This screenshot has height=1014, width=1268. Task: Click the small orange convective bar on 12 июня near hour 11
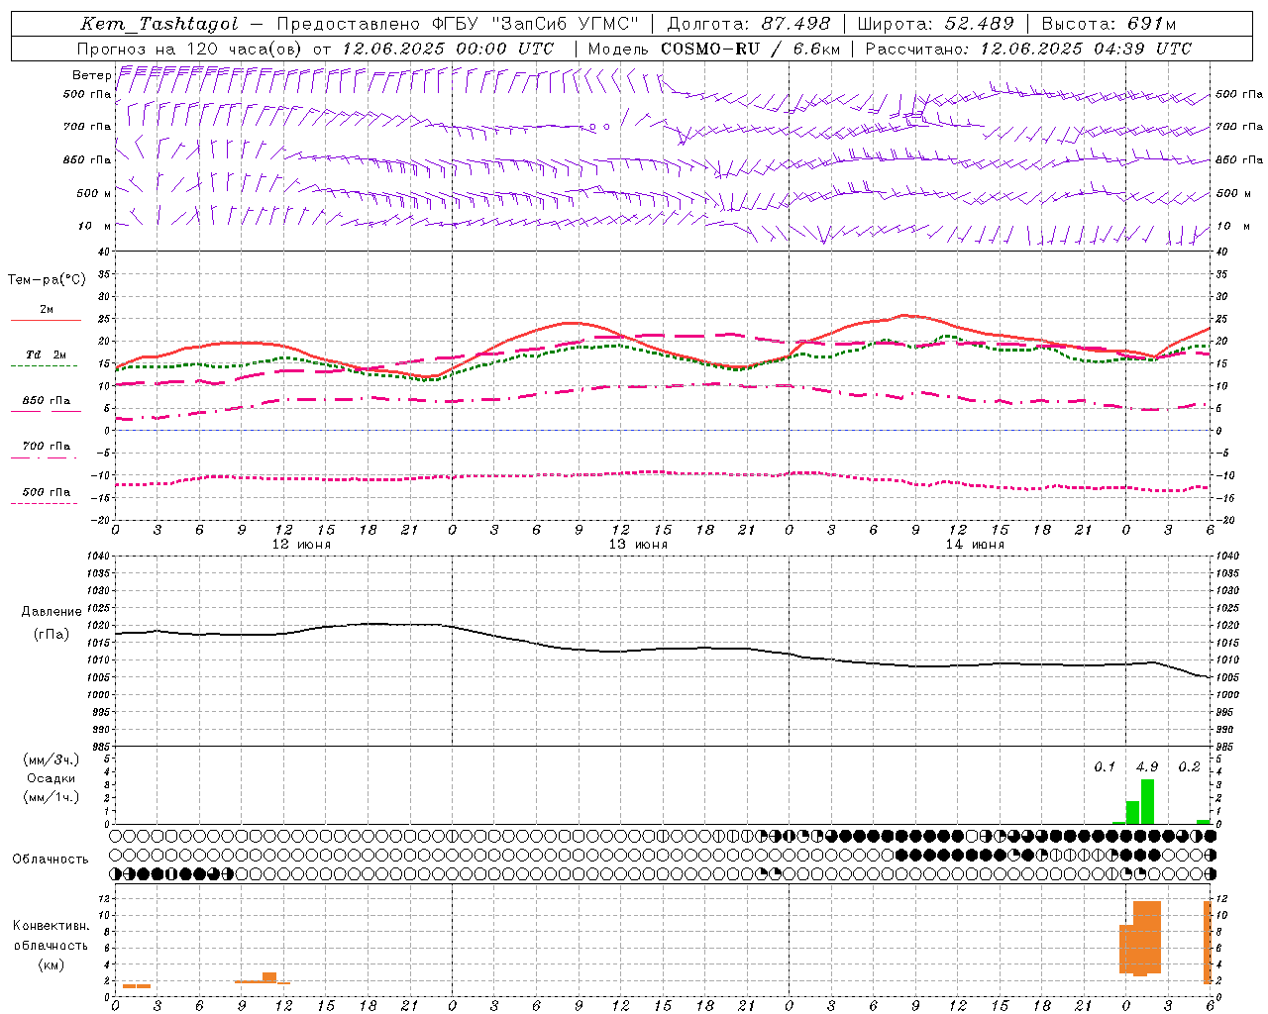tap(269, 977)
